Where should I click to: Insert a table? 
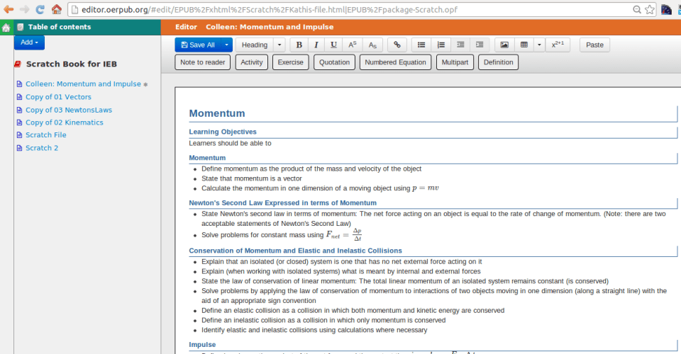(x=524, y=45)
